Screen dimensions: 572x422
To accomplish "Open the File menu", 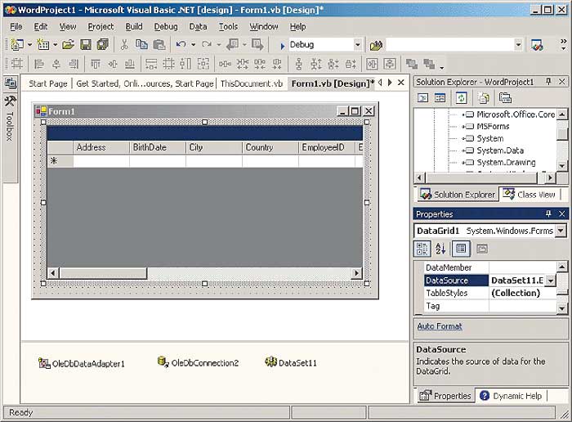I will click(16, 27).
